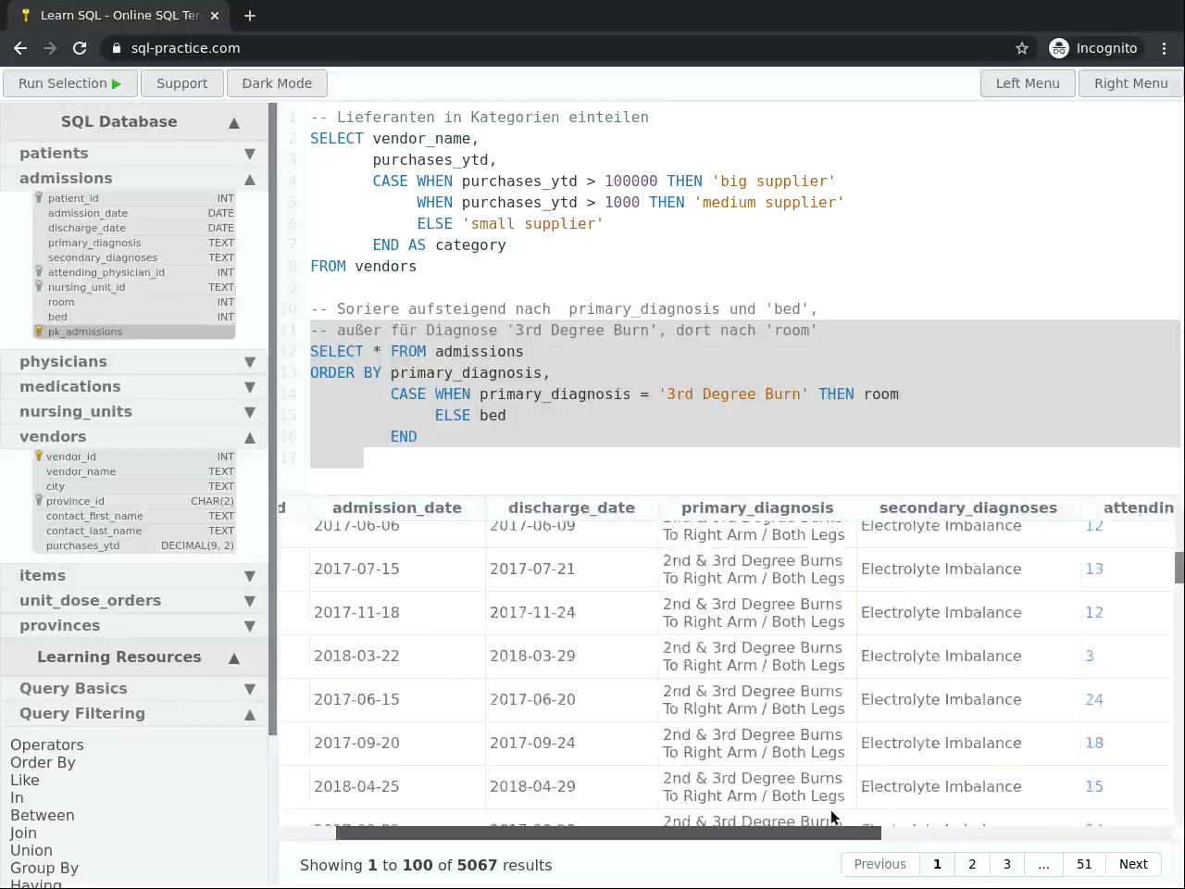Toggle the Left Menu panel
This screenshot has height=889, width=1185.
point(1027,83)
